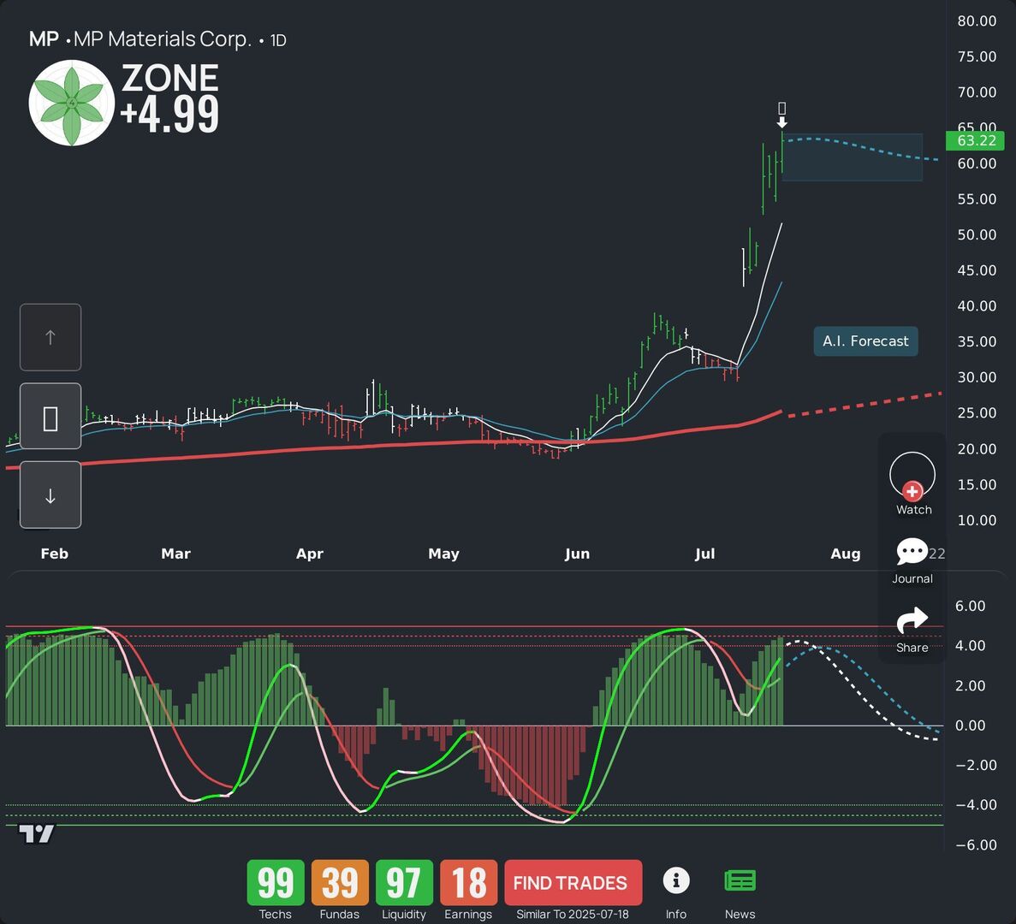This screenshot has height=924, width=1016.
Task: Click the May label on the time axis
Action: tap(444, 554)
